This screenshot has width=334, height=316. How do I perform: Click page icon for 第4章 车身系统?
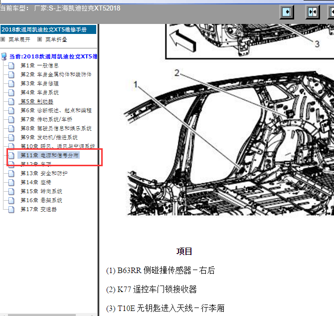pyautogui.click(x=11, y=92)
